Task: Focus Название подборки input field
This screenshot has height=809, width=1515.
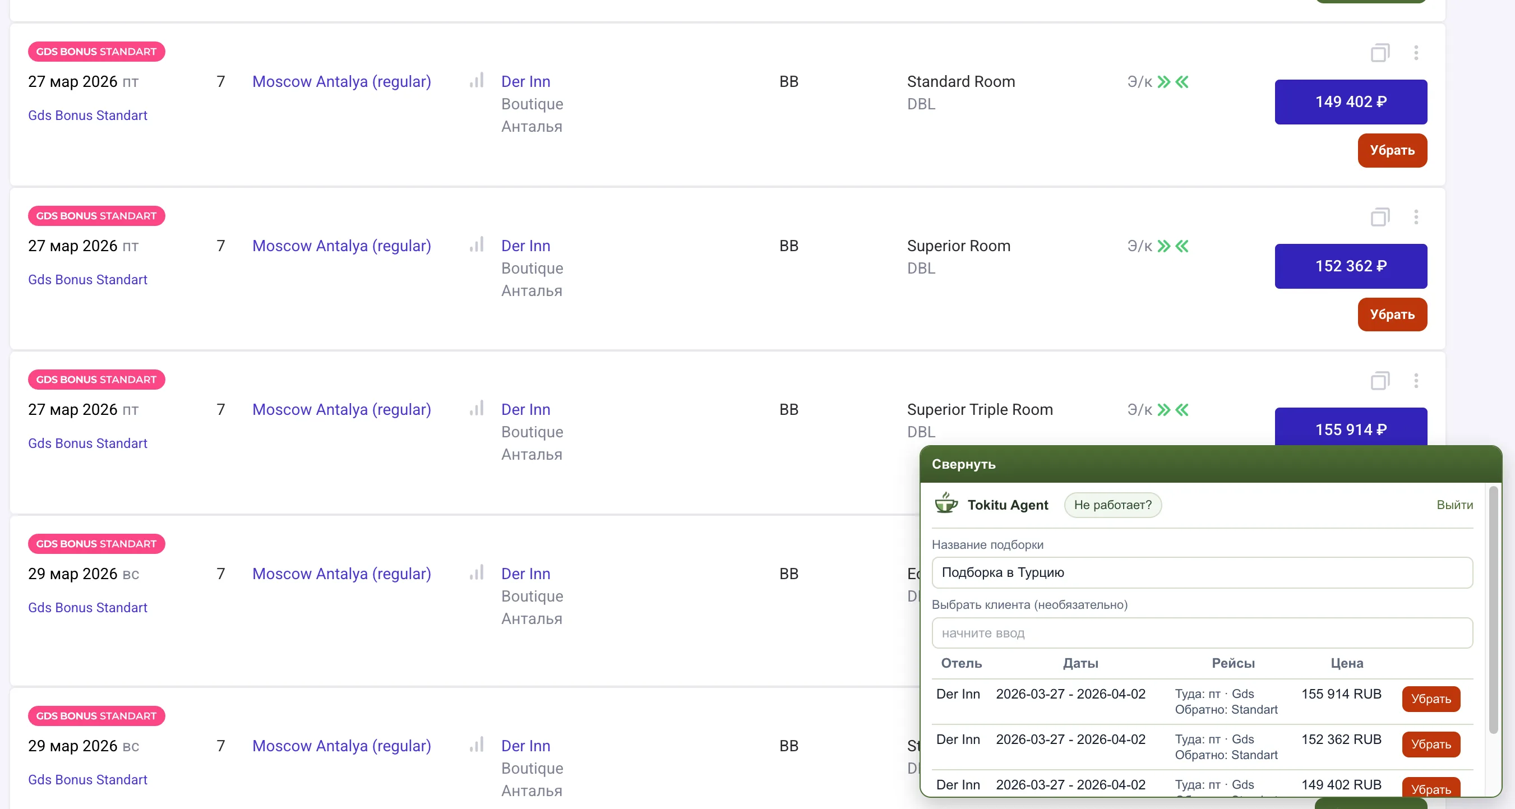Action: [1202, 572]
